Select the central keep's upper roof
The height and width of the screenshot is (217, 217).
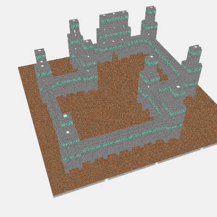(x=114, y=14)
